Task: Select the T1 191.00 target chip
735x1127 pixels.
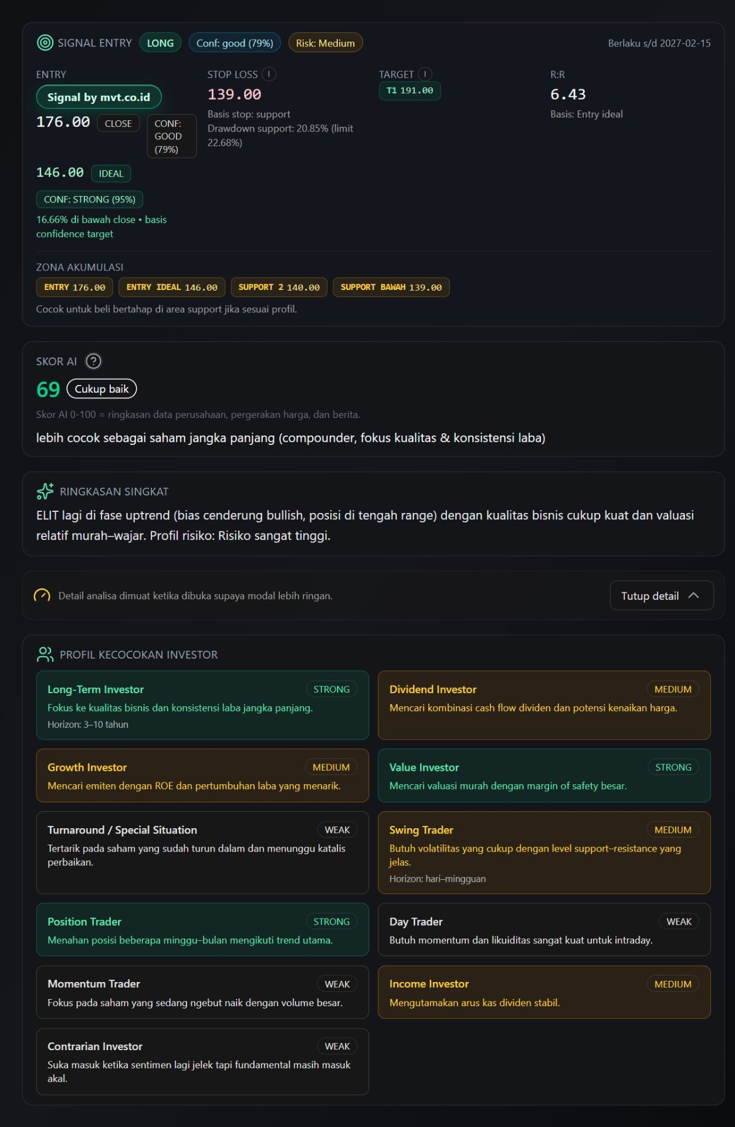Action: click(409, 90)
